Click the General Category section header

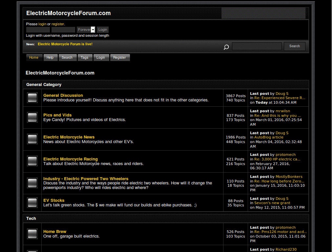(44, 85)
